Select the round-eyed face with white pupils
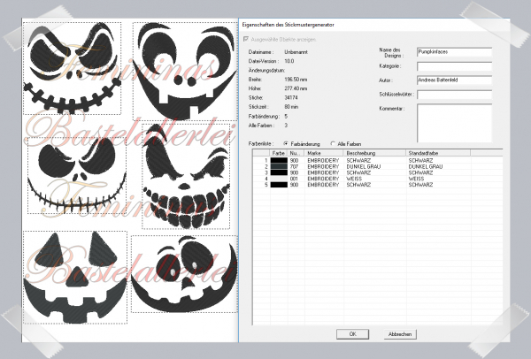531x359 pixels. tap(185, 274)
